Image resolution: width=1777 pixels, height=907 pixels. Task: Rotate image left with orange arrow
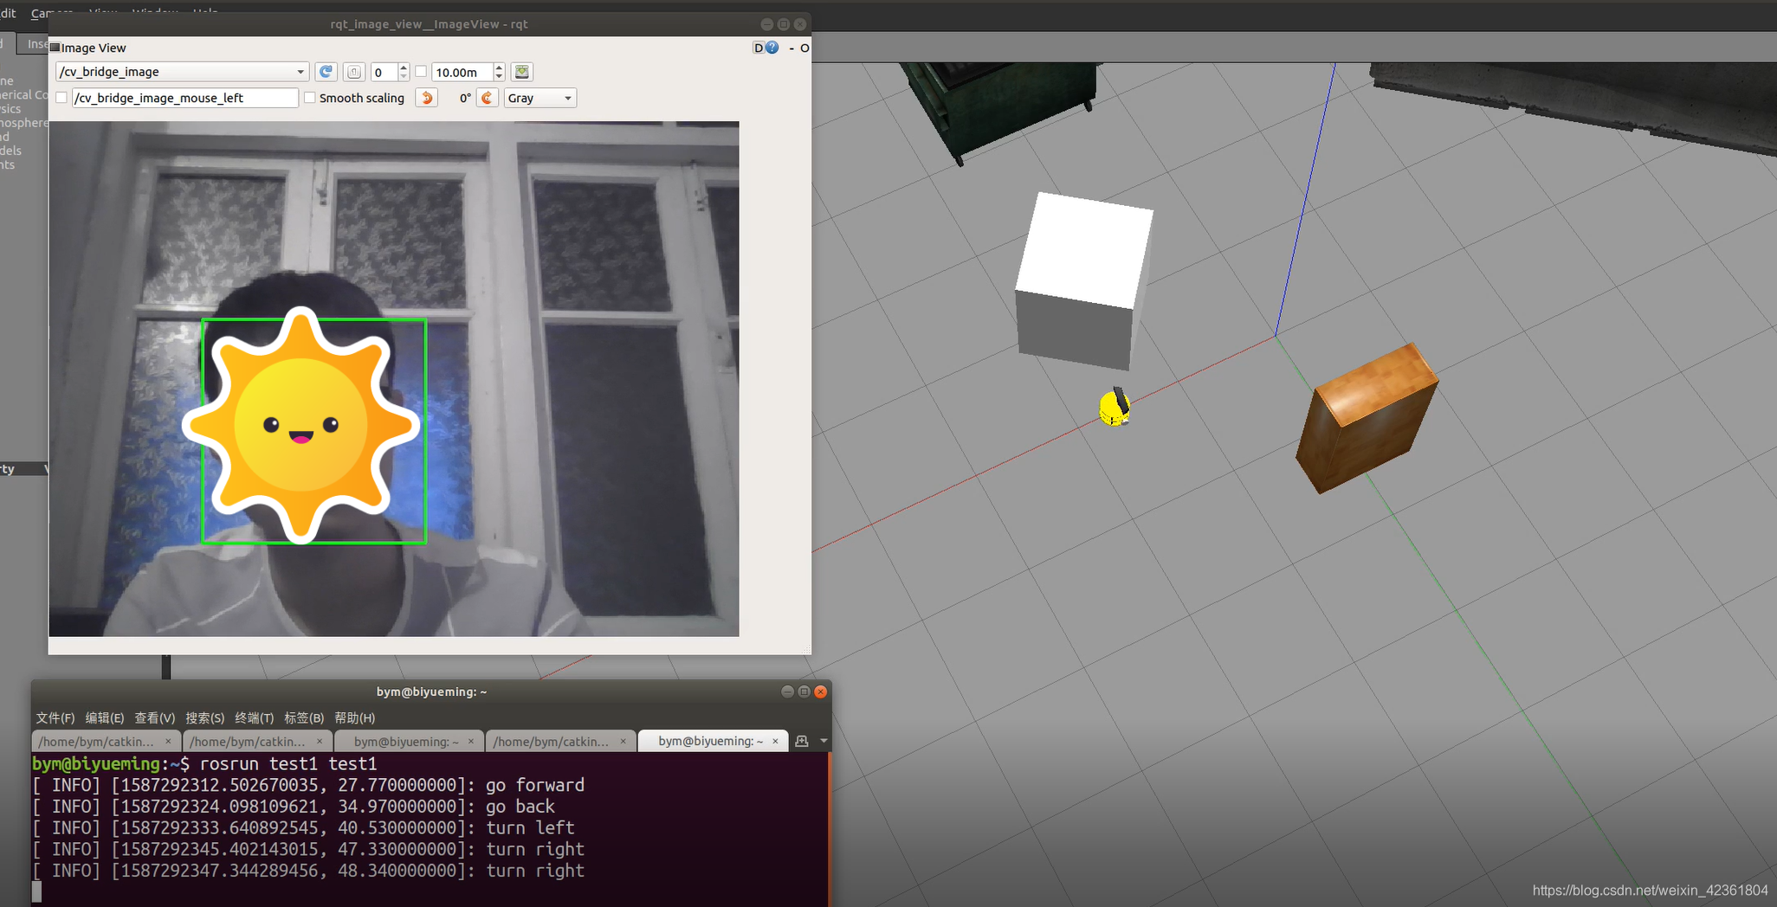coord(427,98)
